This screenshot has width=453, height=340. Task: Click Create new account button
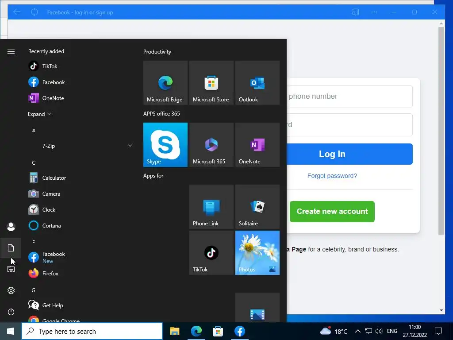(x=332, y=211)
